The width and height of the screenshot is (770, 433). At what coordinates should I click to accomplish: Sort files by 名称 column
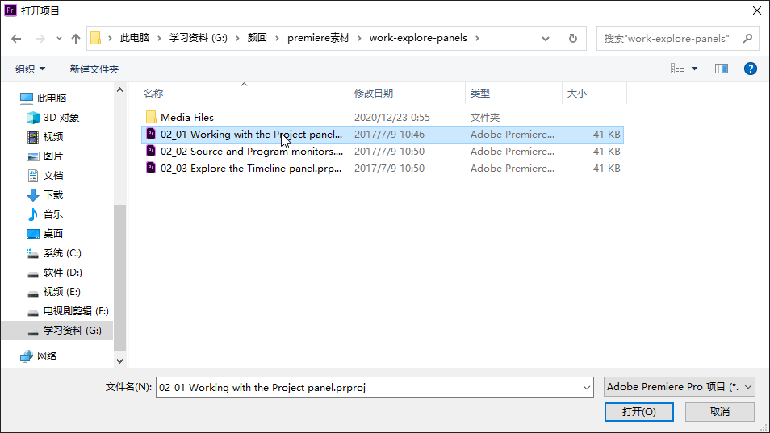(x=153, y=94)
